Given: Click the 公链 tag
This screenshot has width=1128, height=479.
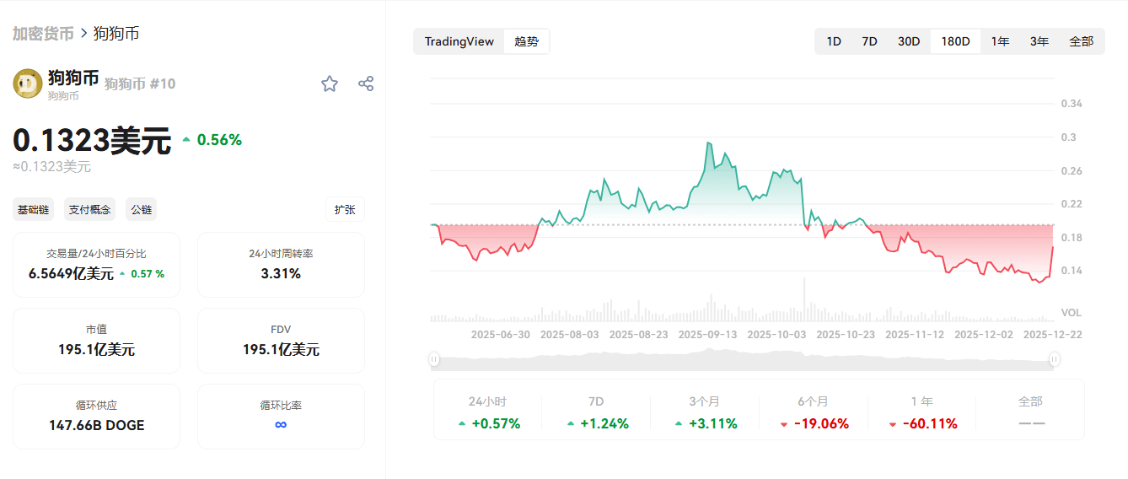Looking at the screenshot, I should click(x=141, y=210).
